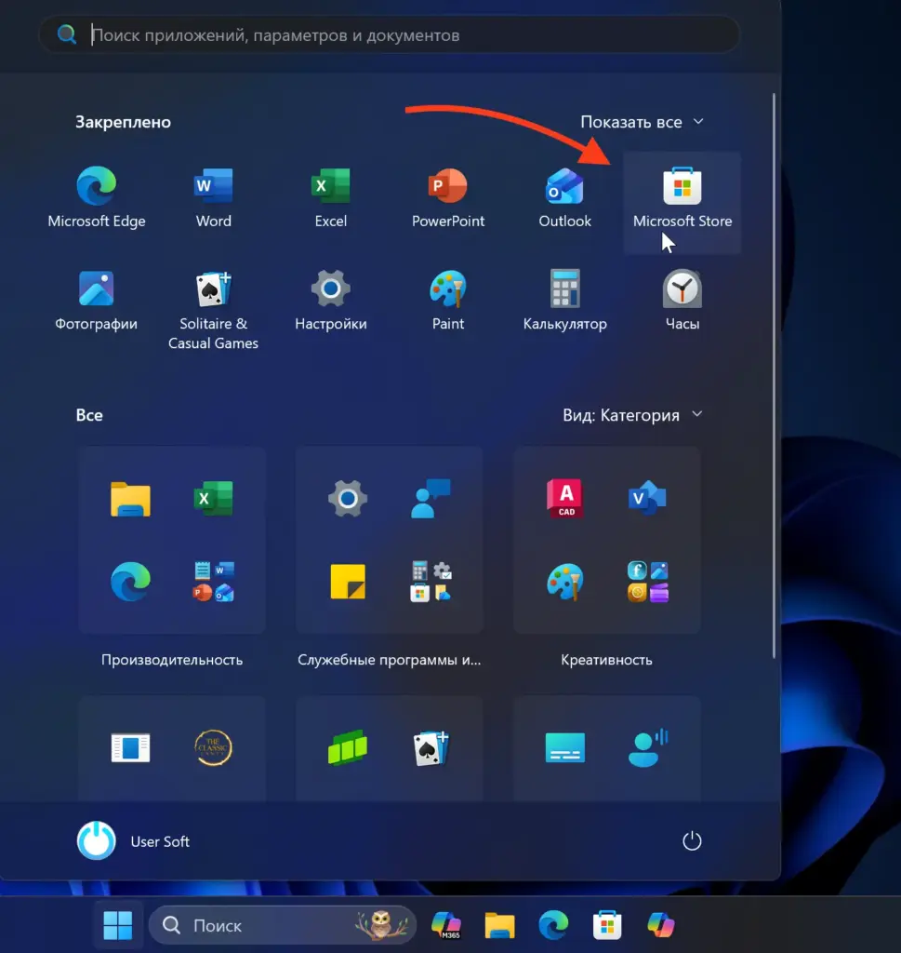Click the Start menu search field
The width and height of the screenshot is (901, 953).
[390, 34]
